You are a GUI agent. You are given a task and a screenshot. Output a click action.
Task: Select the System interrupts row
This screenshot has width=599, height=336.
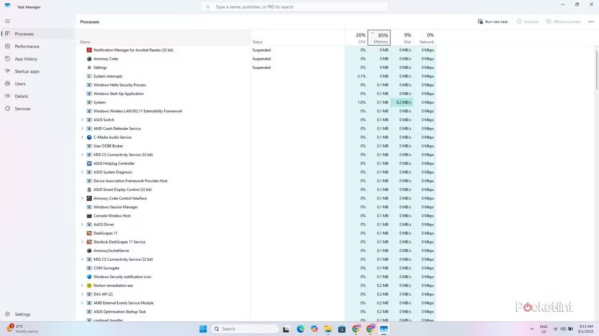coord(256,76)
